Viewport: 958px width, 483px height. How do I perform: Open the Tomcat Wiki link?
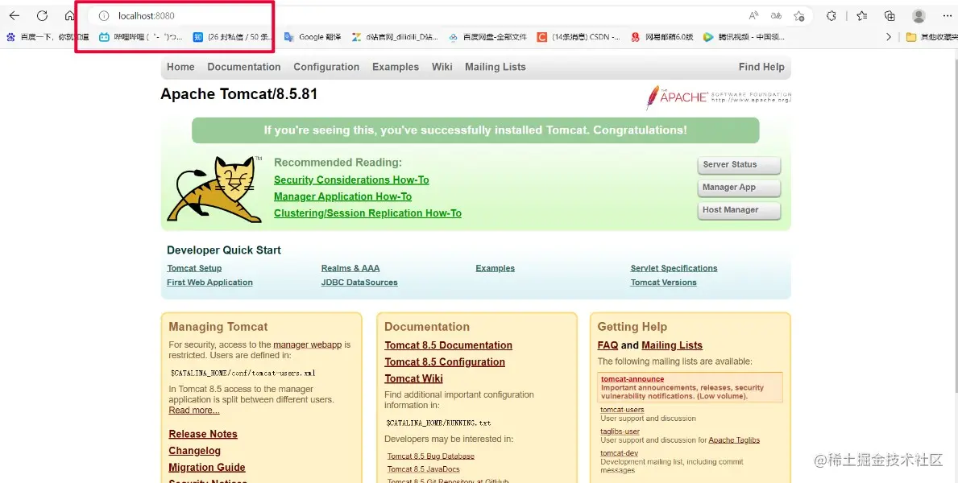413,378
